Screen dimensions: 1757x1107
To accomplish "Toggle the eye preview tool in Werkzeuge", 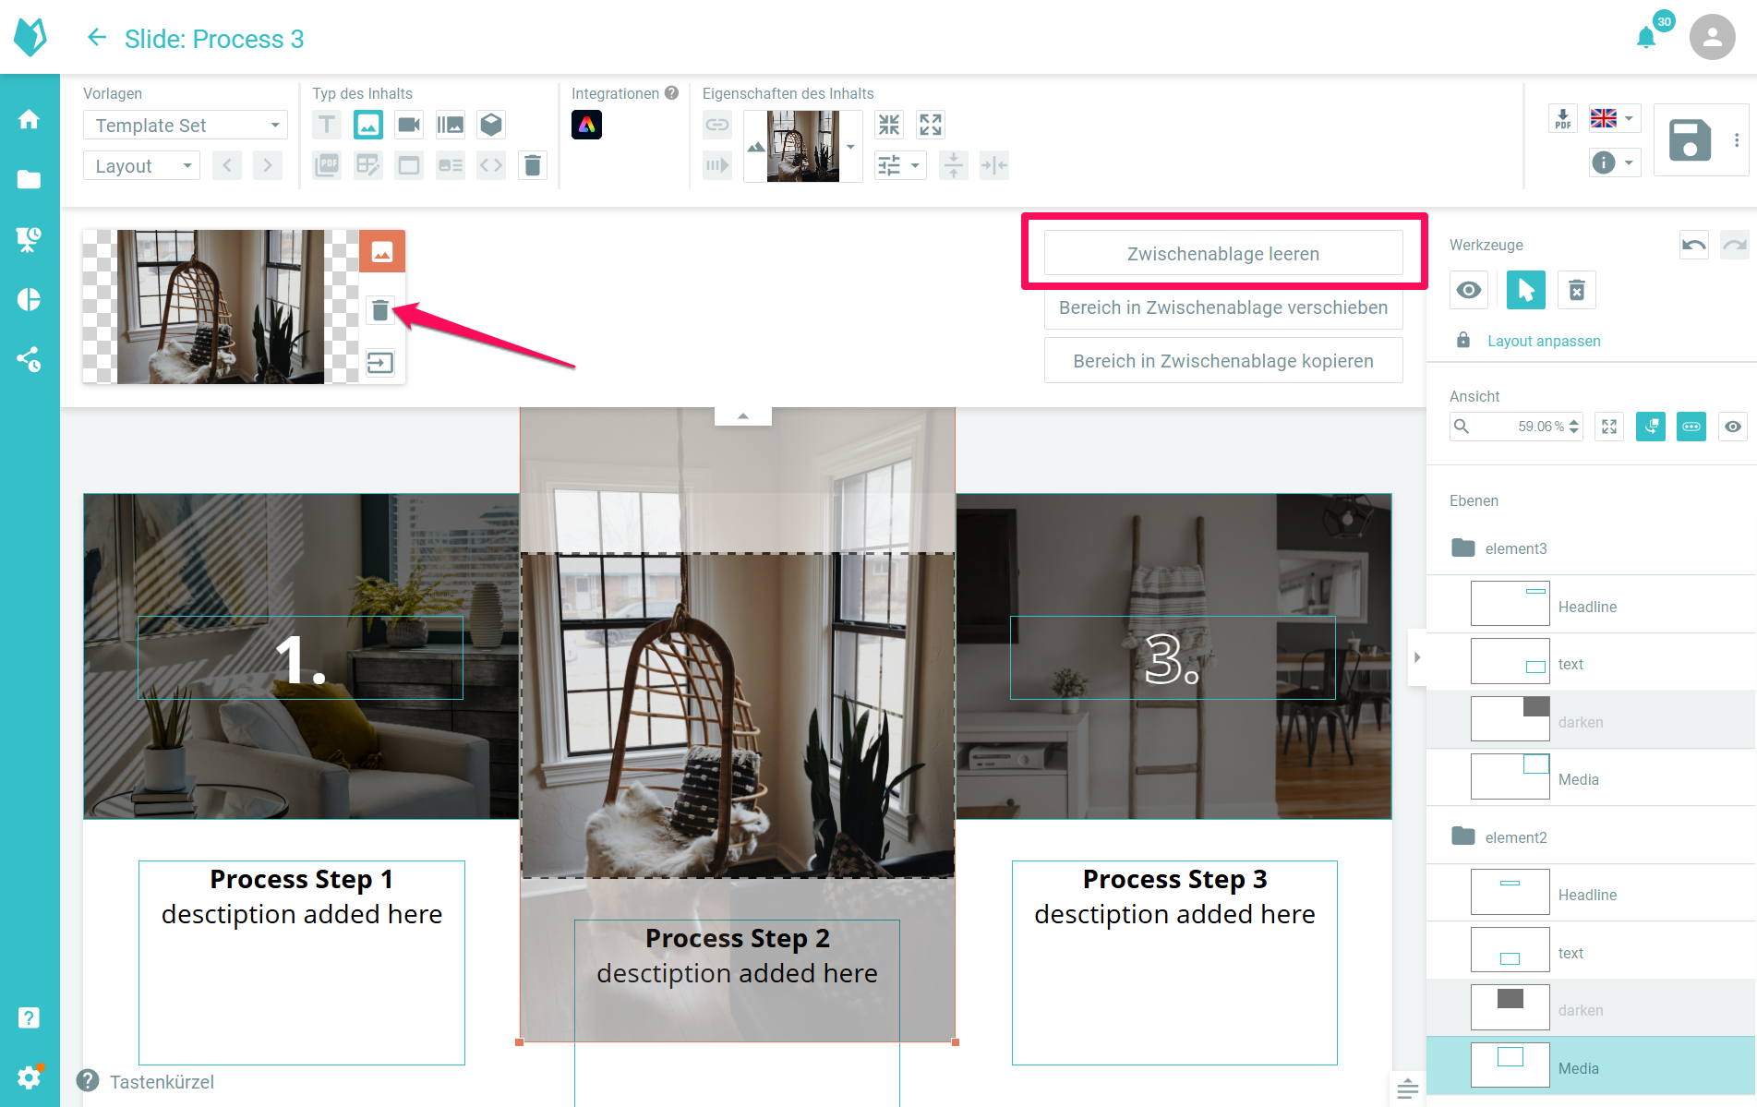I will pyautogui.click(x=1469, y=291).
